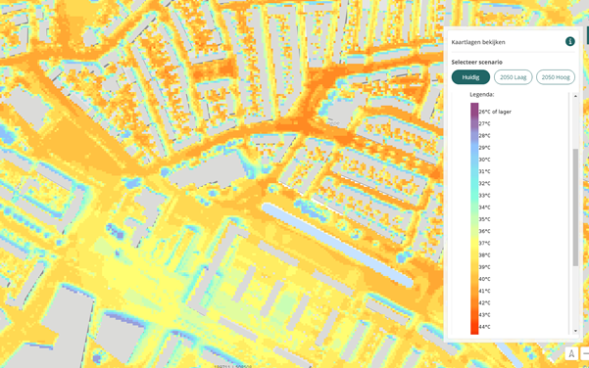Click the 'Selecteer scenario' heading
589x368 pixels.
point(476,62)
